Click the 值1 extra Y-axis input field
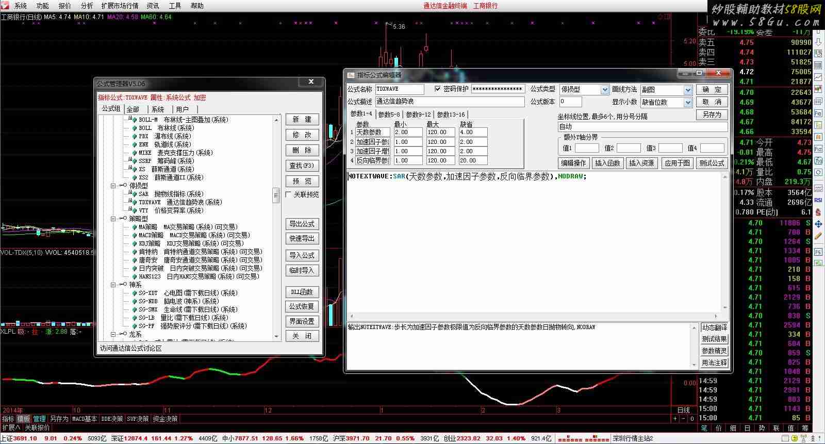The image size is (825, 444). [x=587, y=148]
